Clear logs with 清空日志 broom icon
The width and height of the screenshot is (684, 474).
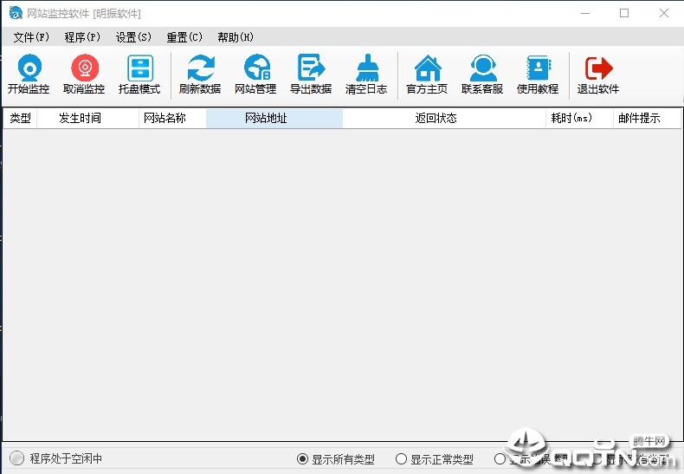(366, 75)
